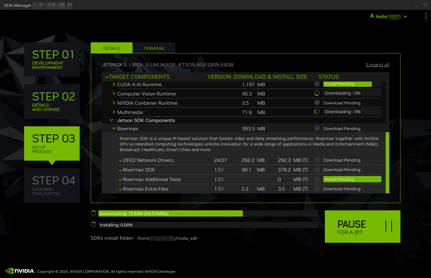The height and width of the screenshot is (278, 431).
Task: Click the Computer Vision Runtime progress spinner
Action: click(x=317, y=93)
